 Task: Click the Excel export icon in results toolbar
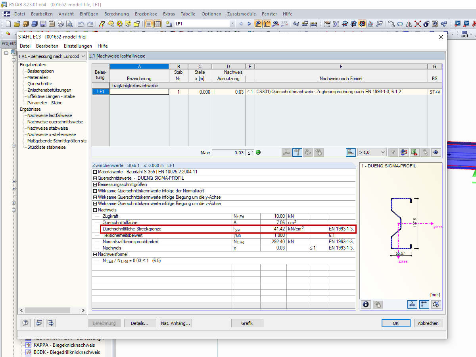pyautogui.click(x=415, y=152)
